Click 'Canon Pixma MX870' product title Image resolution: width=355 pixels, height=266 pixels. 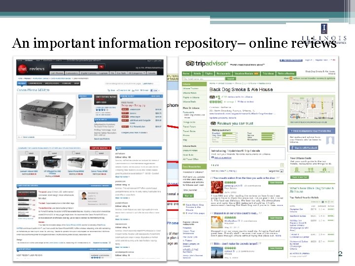[33, 90]
